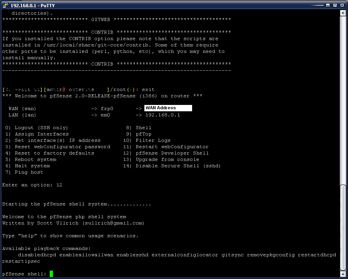Image resolution: width=348 pixels, height=279 pixels.
Task: Click the 'directories).' line at top
Action: (x=32, y=13)
